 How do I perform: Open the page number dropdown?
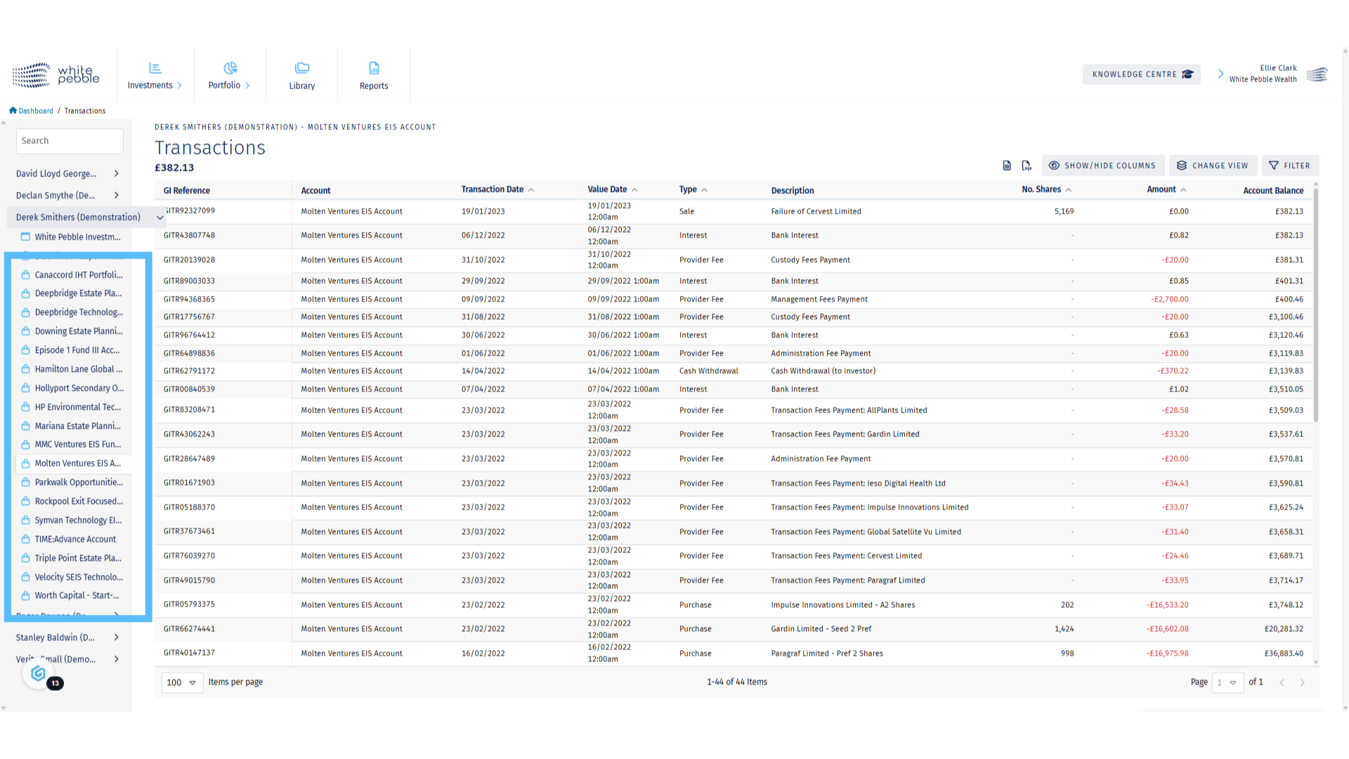click(1227, 682)
